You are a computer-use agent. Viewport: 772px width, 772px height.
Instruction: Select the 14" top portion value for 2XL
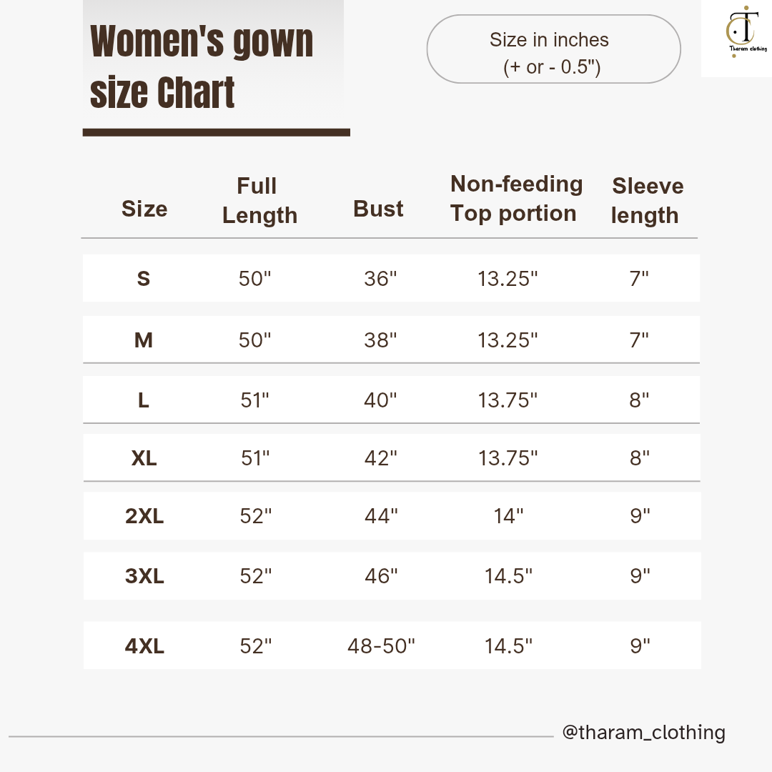(508, 516)
